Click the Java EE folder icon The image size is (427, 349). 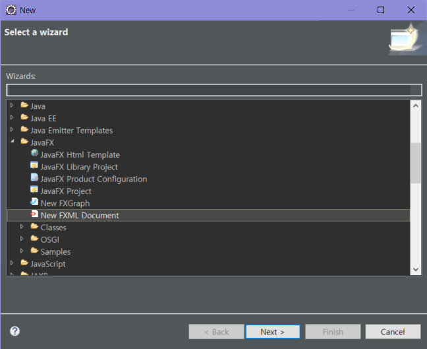point(24,117)
